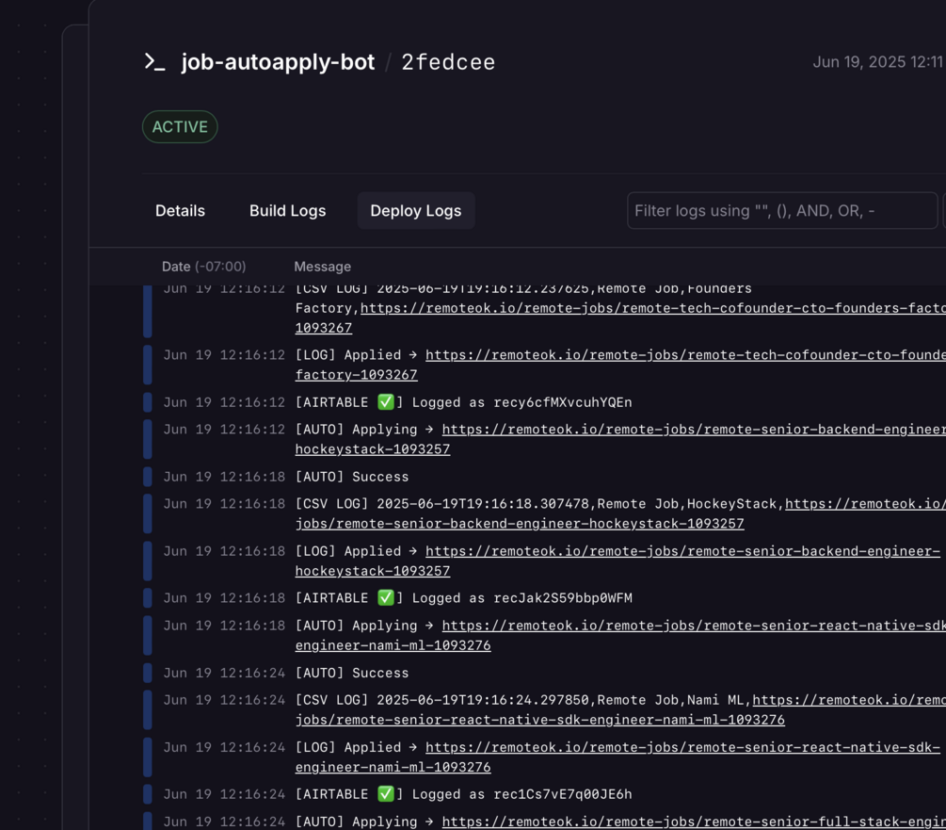
Task: Open AUTO Applying senior-backend-engineer hockeystack link
Action: pyautogui.click(x=694, y=430)
